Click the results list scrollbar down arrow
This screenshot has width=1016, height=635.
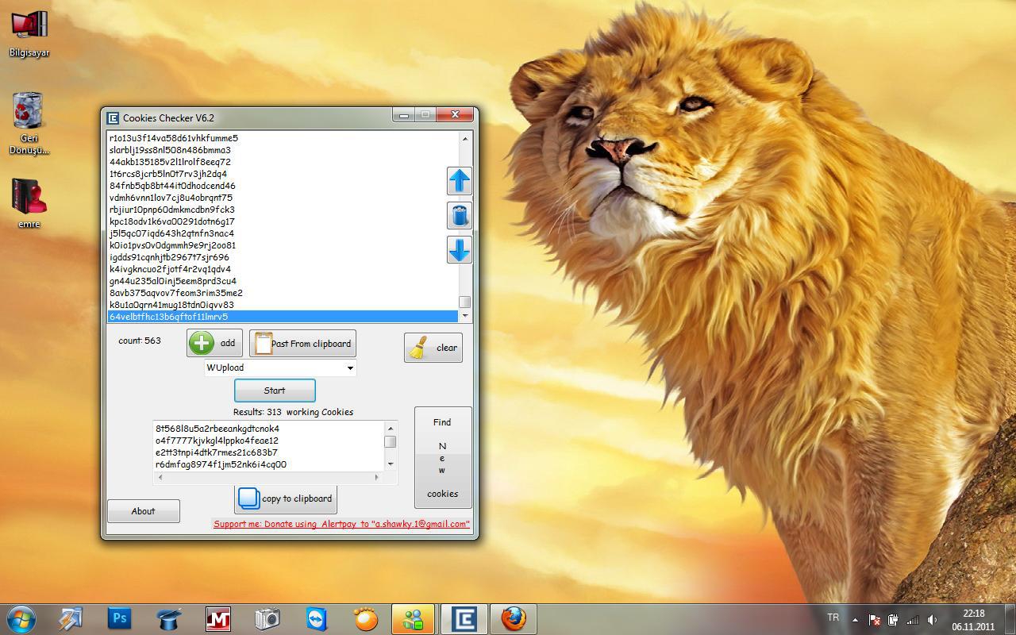coord(391,464)
